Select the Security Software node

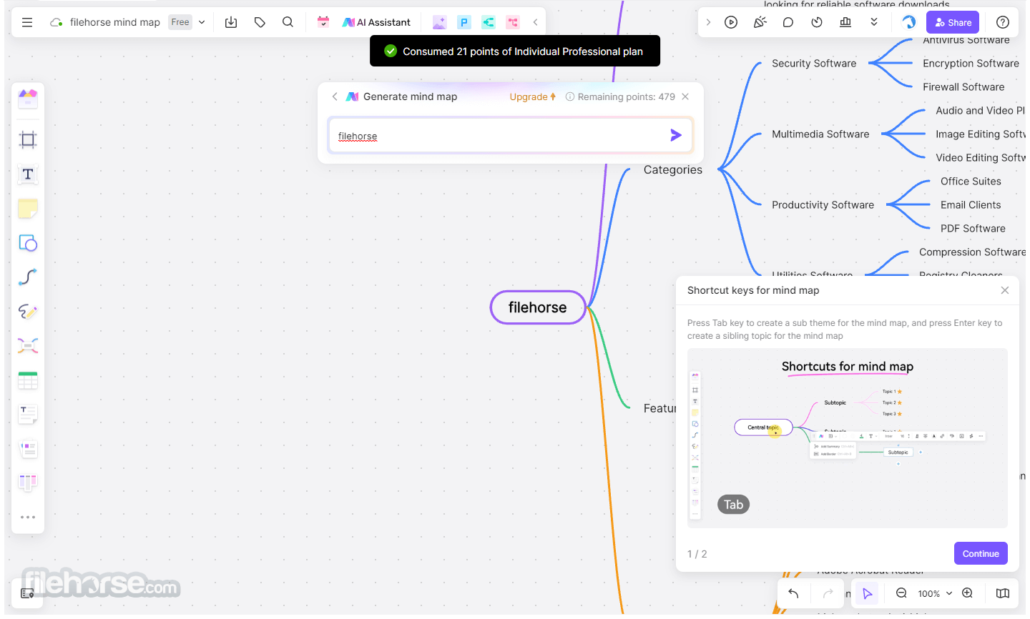click(814, 63)
